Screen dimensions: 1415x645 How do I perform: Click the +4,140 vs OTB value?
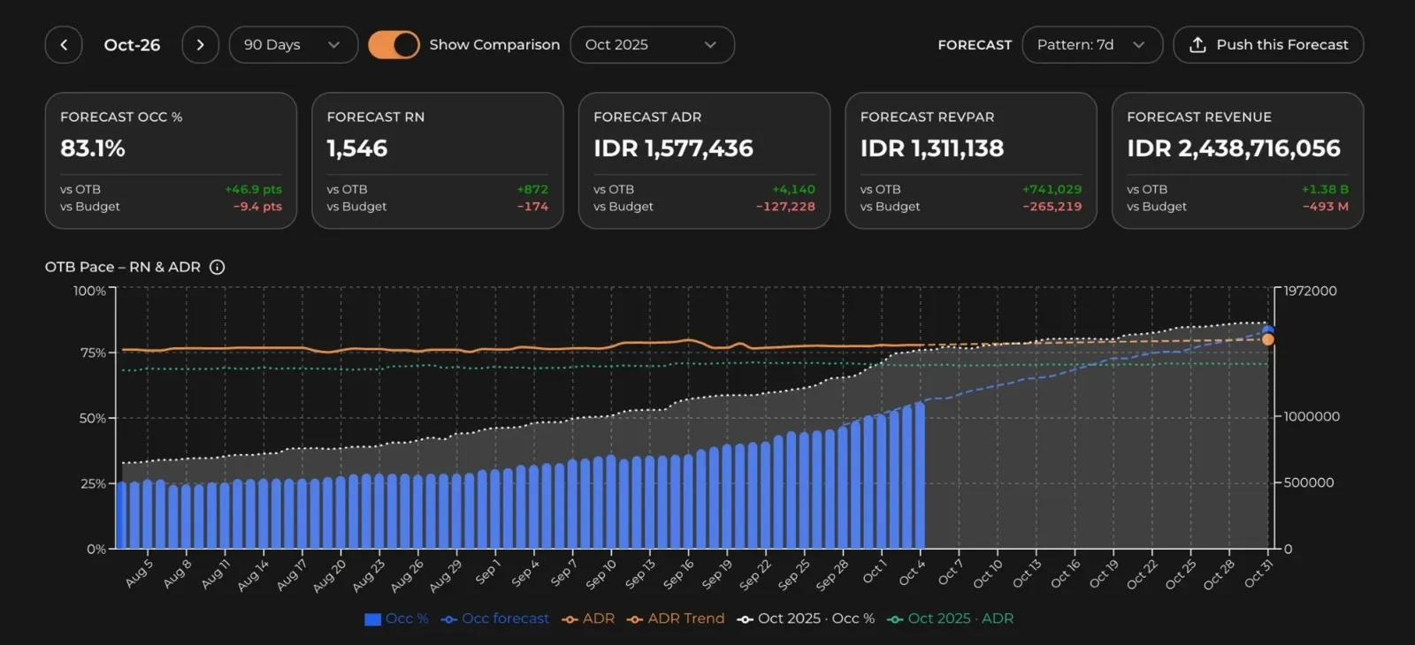point(793,189)
